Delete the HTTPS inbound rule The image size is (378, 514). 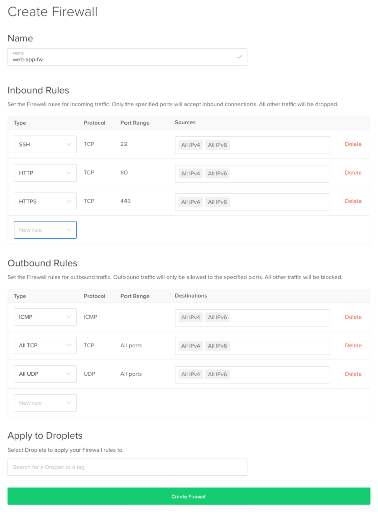(x=353, y=201)
